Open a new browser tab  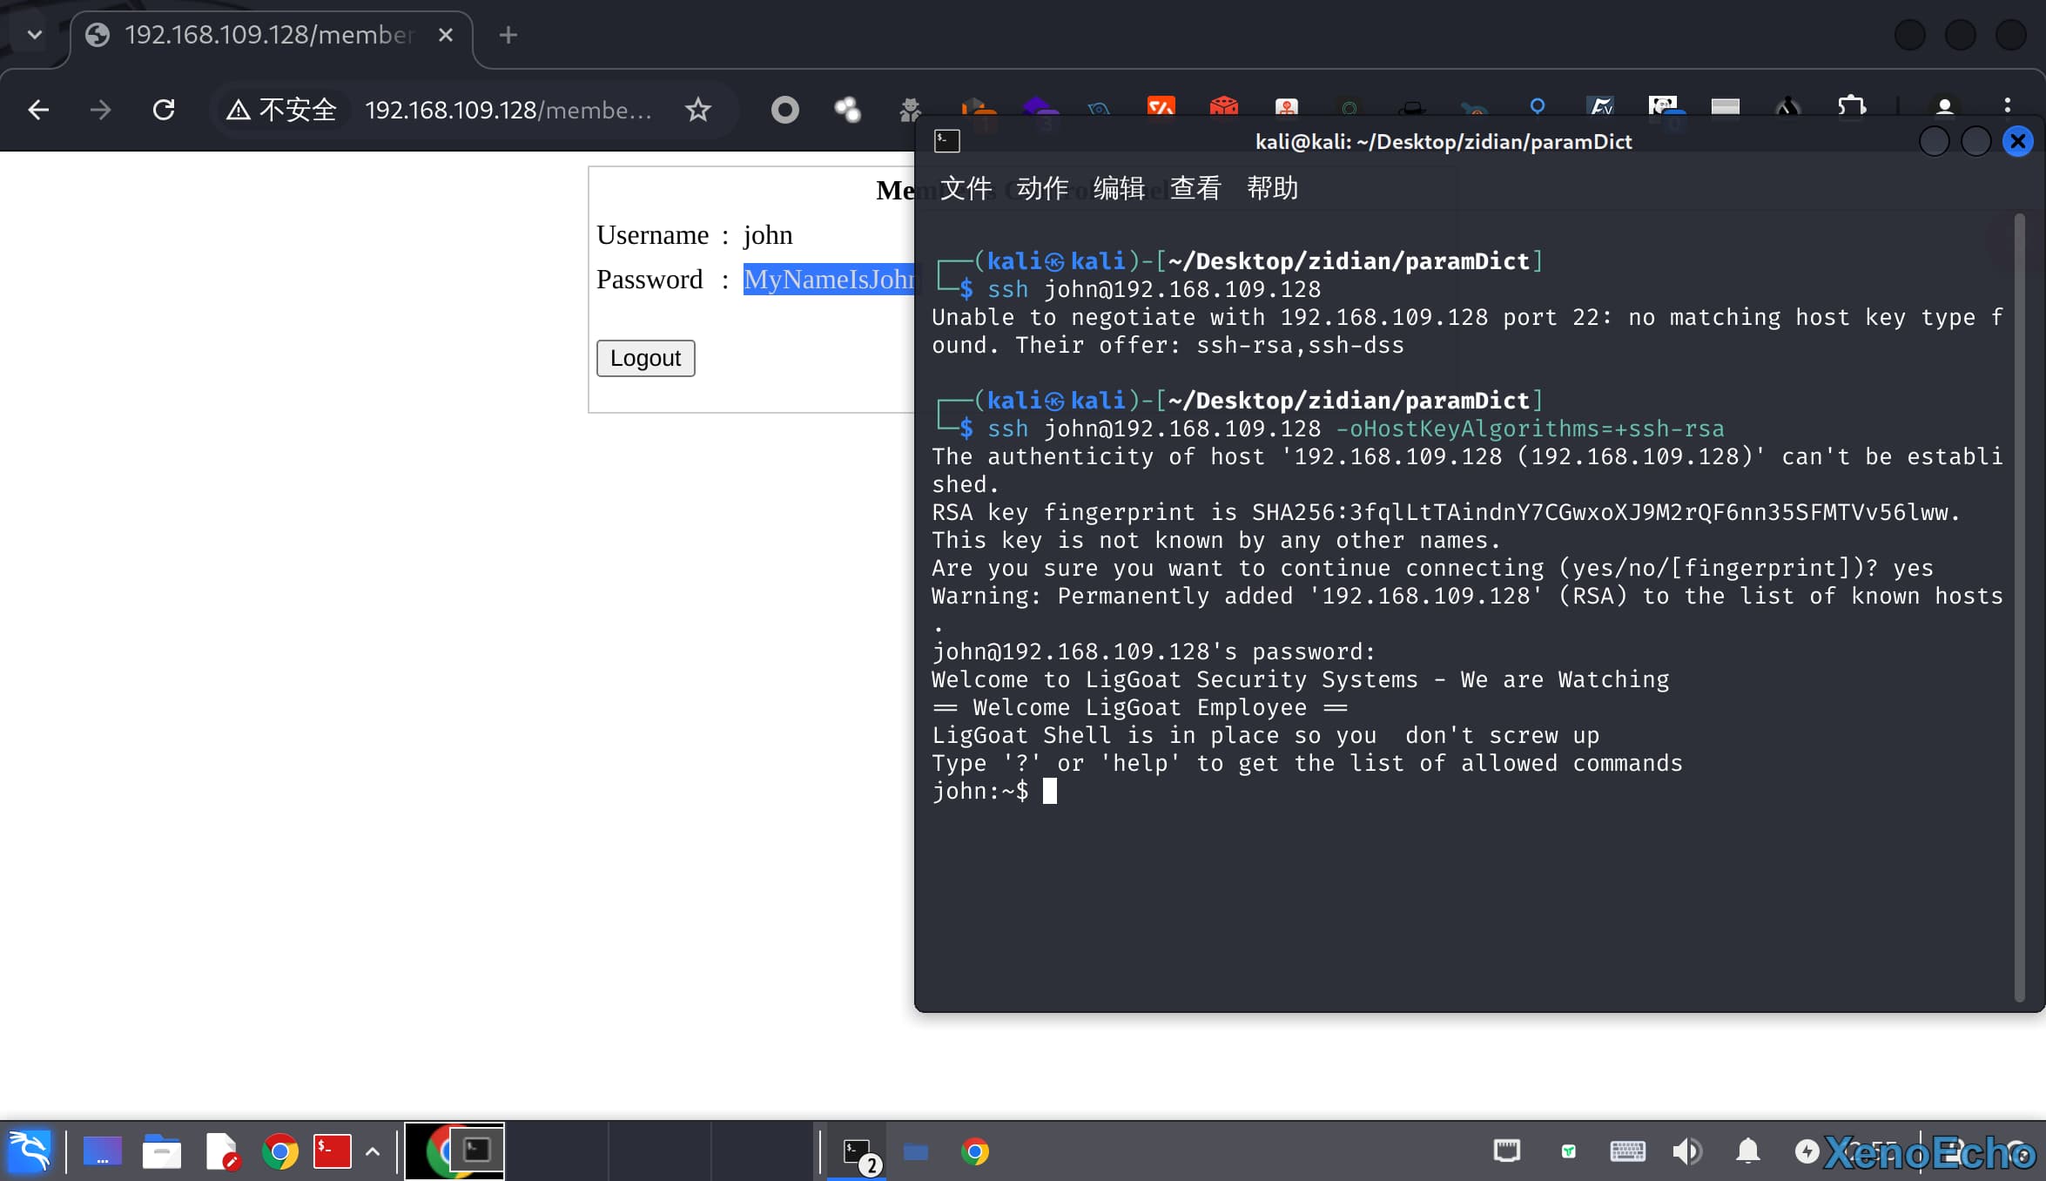tap(508, 35)
